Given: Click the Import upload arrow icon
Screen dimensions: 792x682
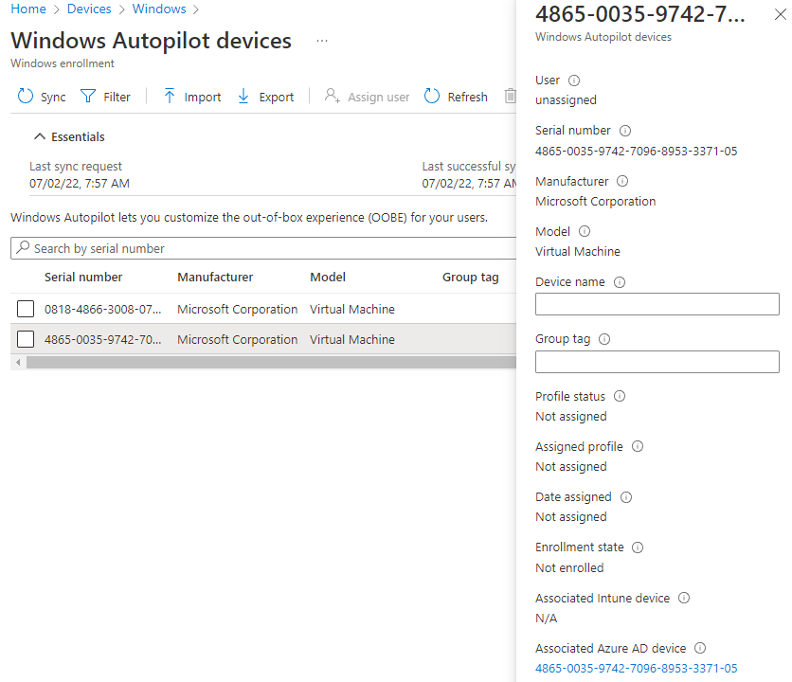Looking at the screenshot, I should pos(170,96).
